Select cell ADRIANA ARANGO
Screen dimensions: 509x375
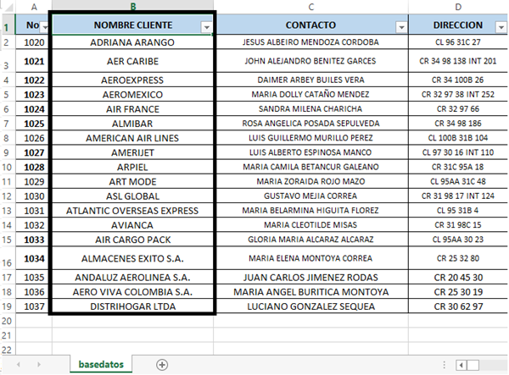coord(132,42)
